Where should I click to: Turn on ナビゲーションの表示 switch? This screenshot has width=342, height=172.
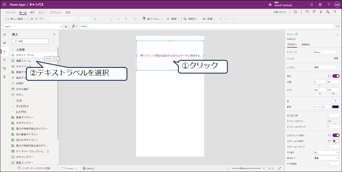pyautogui.click(x=336, y=141)
